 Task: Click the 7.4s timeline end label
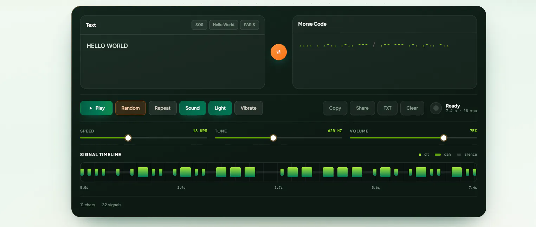[473, 188]
